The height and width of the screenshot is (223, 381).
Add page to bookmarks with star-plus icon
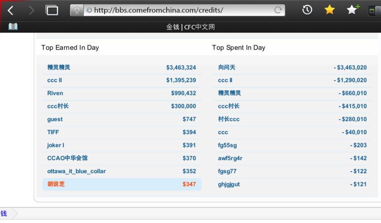point(353,10)
